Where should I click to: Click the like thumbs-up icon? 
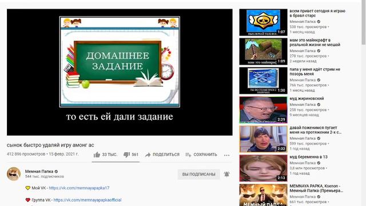click(x=97, y=154)
